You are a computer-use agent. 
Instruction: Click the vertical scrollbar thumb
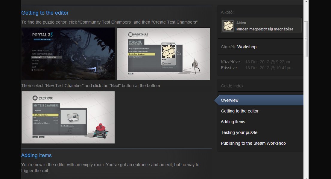(x=306, y=39)
